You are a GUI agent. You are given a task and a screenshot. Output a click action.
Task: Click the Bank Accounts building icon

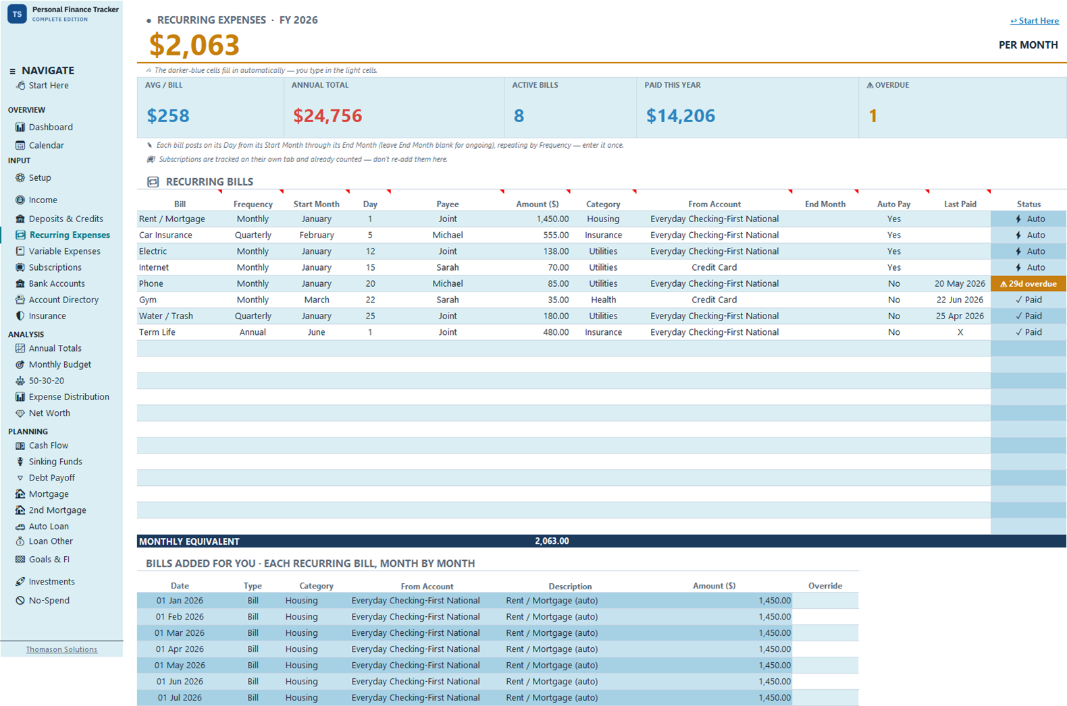click(x=20, y=283)
